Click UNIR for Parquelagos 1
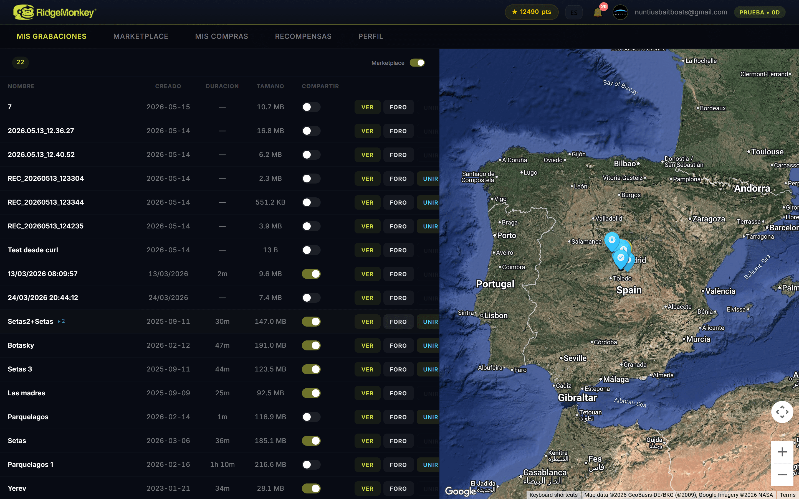Screen dimensions: 799x499 point(428,465)
